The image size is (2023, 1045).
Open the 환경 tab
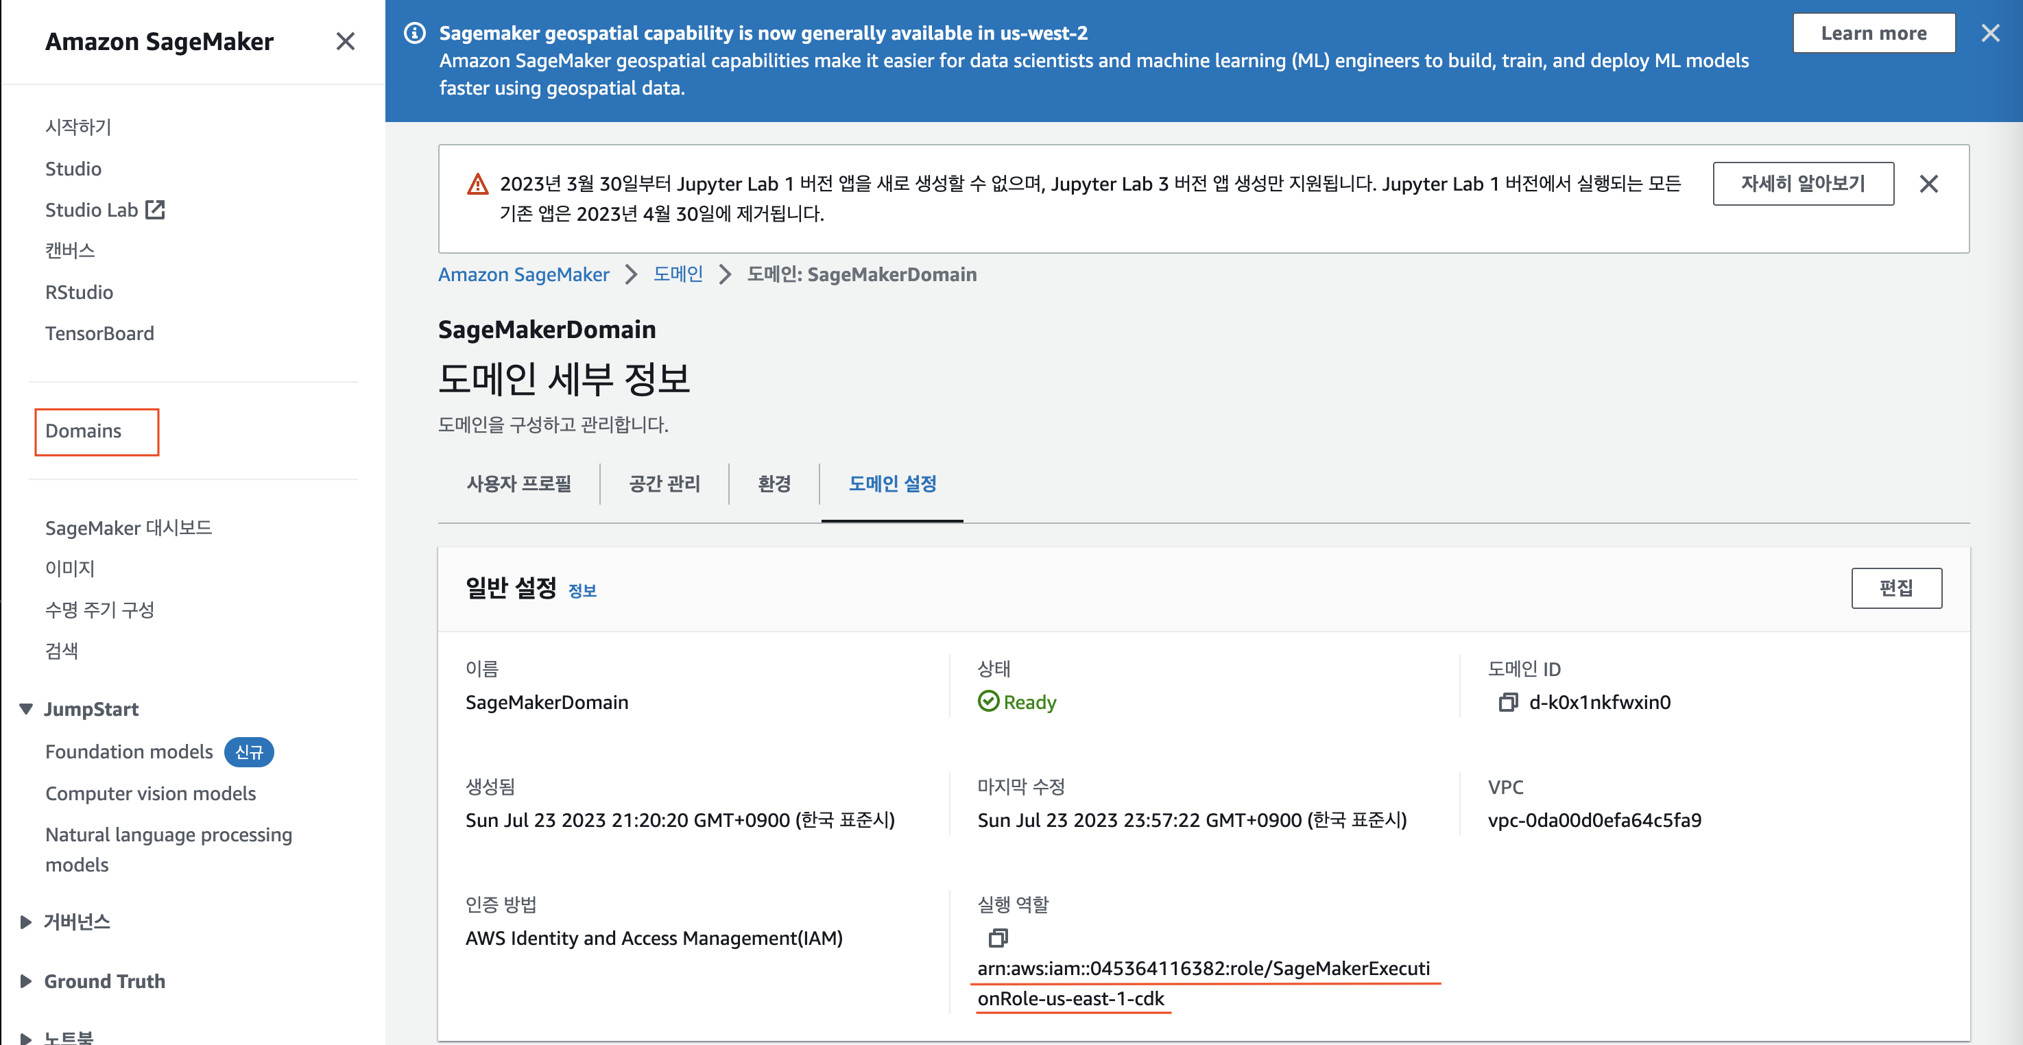pyautogui.click(x=774, y=483)
